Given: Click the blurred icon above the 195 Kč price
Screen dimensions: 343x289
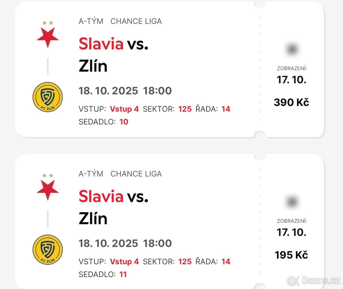Looking at the screenshot, I should pos(292,202).
